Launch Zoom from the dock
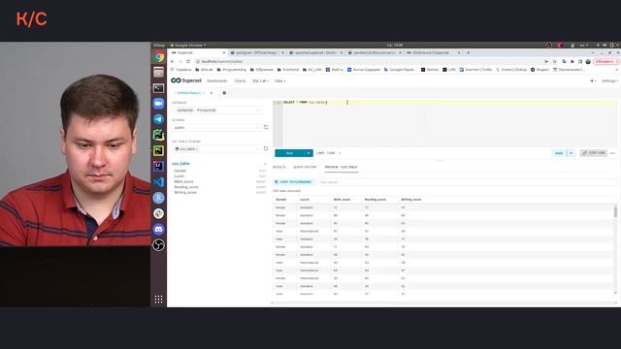Viewport: 621px width, 349px height. coord(159,104)
